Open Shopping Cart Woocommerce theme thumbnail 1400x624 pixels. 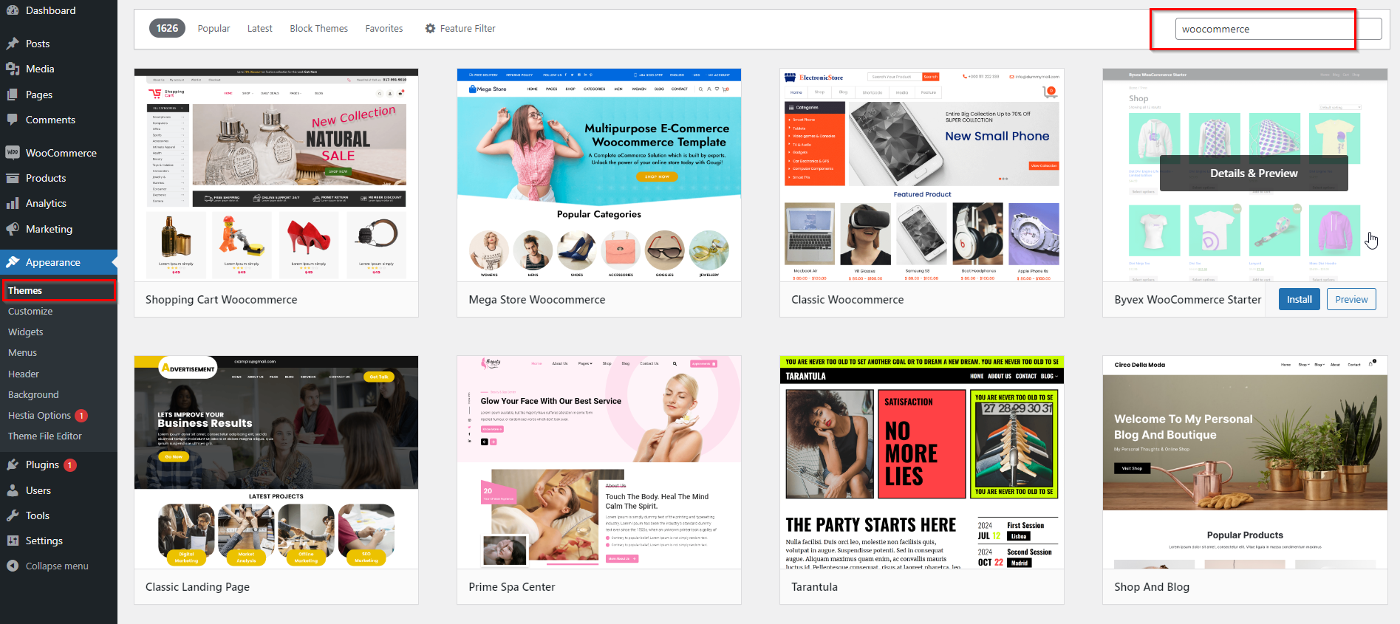pos(276,175)
